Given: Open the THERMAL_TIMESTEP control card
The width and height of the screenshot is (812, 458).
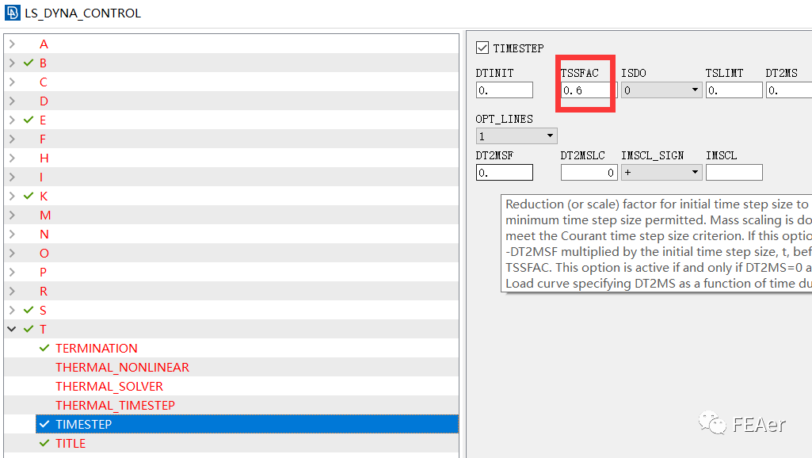Looking at the screenshot, I should pos(115,405).
